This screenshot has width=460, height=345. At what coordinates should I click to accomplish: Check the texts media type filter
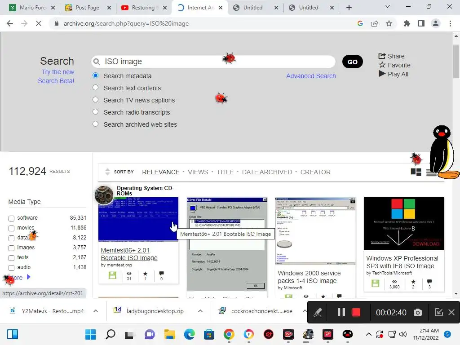11,258
